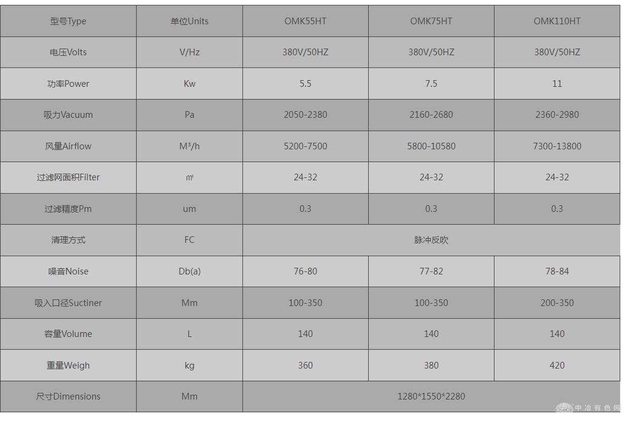
Task: Click the 吸入口径Suctiner row label
Action: [x=68, y=303]
